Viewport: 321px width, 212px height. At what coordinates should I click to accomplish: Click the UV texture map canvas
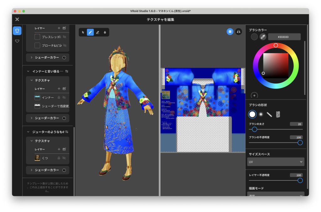[x=203, y=110]
